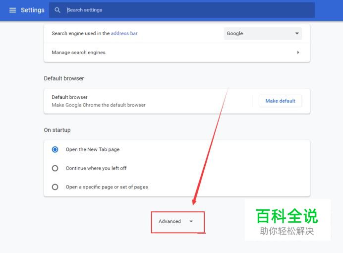Click Search engine used in the label
This screenshot has width=343, height=253.
pos(81,33)
